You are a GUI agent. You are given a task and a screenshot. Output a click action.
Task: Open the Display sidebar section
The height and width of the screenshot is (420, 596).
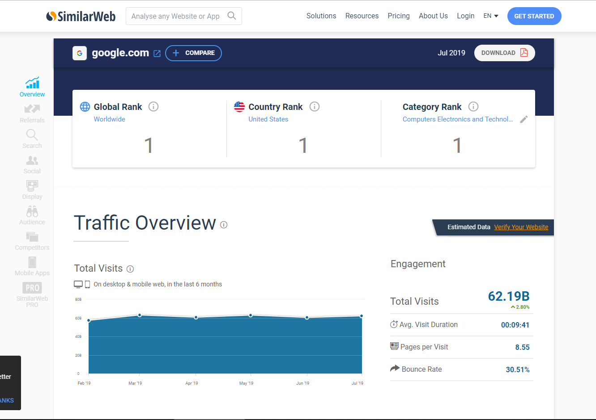pos(32,190)
